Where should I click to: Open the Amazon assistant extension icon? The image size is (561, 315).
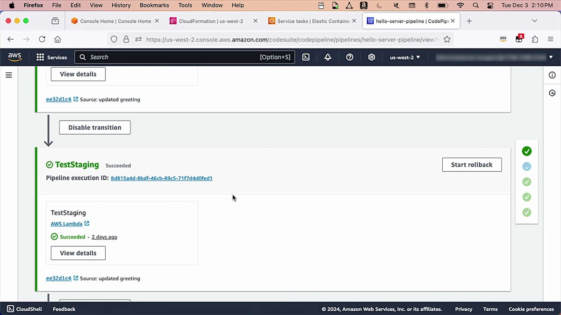[503, 40]
